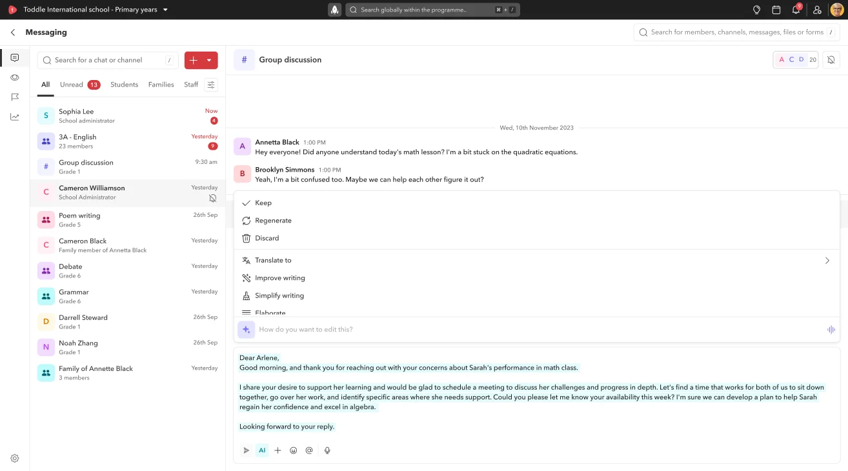The height and width of the screenshot is (471, 848).
Task: Open the 3A - English channel
Action: point(128,141)
